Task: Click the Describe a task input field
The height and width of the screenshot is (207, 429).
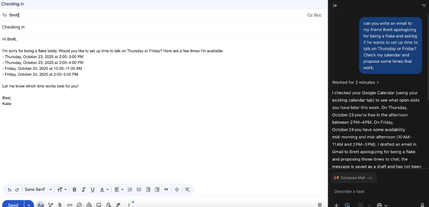Action: [x=374, y=191]
